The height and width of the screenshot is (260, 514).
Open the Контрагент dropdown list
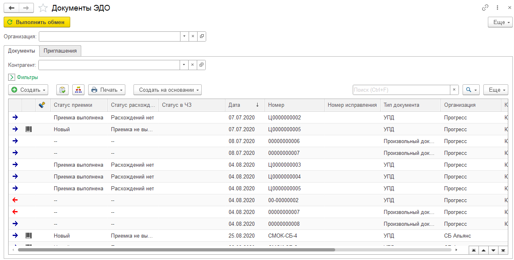184,65
